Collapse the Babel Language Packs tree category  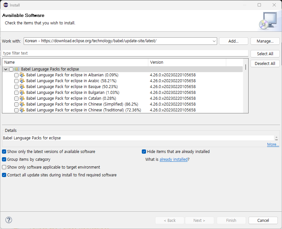click(6, 69)
